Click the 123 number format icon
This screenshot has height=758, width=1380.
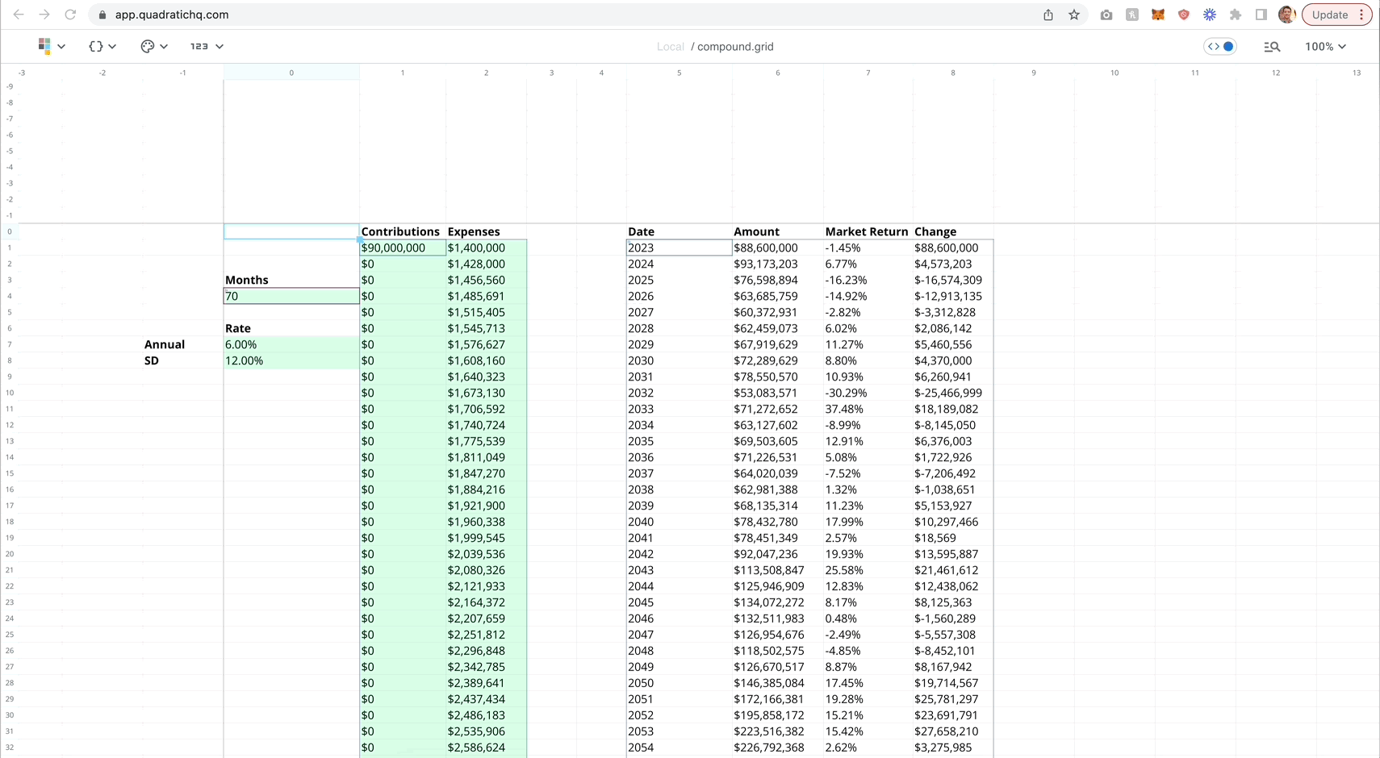pyautogui.click(x=199, y=46)
